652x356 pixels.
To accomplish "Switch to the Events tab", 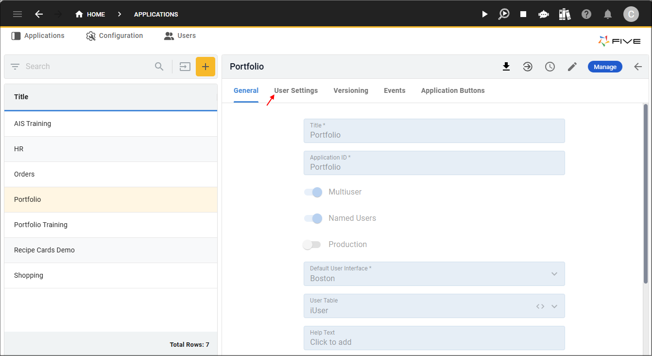I will pos(395,90).
